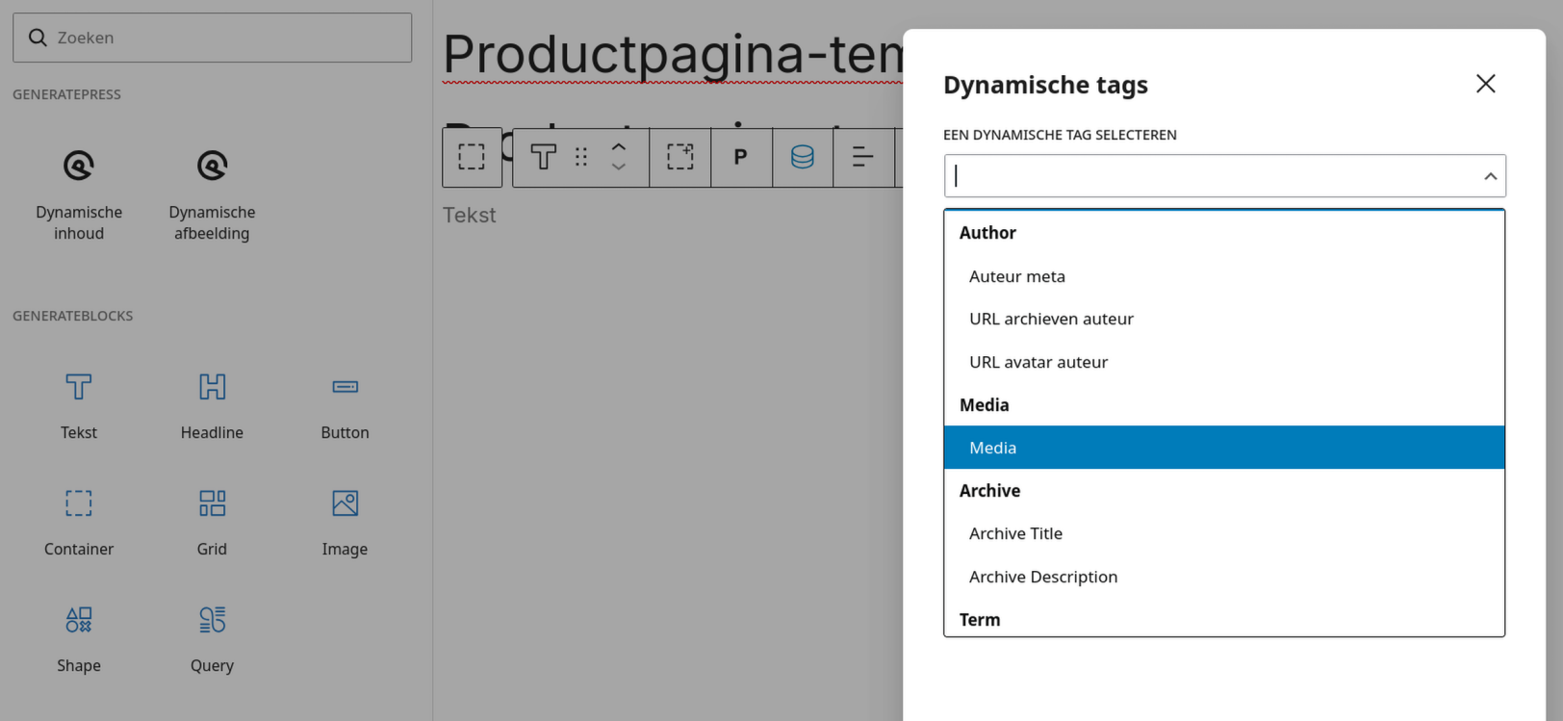
Task: Insert the Dynamische inhoud block
Action: (x=79, y=193)
